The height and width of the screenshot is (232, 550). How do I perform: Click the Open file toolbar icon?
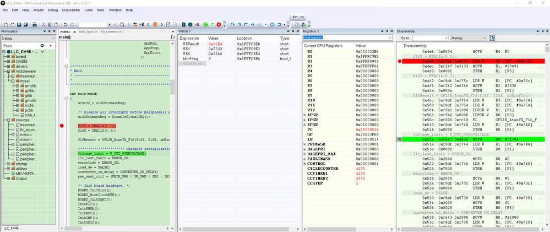click(12, 25)
